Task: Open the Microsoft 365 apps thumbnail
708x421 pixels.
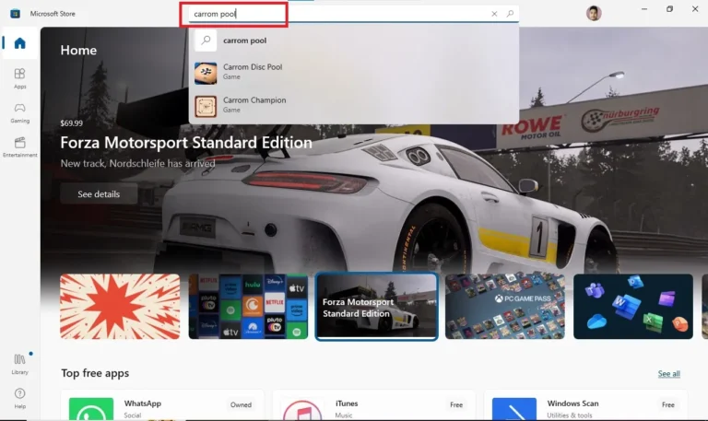Action: tap(632, 306)
